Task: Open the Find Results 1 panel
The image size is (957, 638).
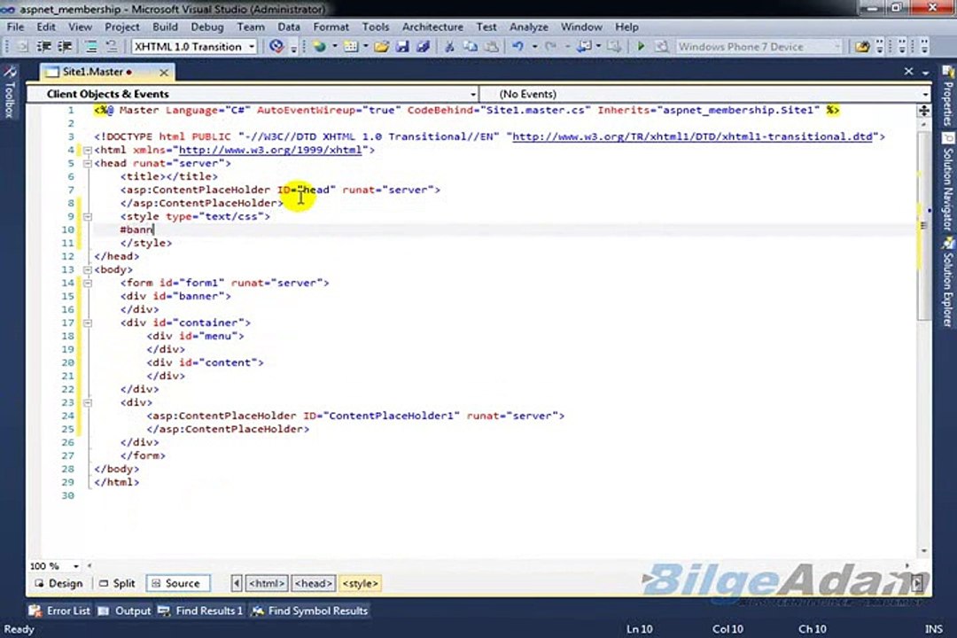Action: [201, 611]
